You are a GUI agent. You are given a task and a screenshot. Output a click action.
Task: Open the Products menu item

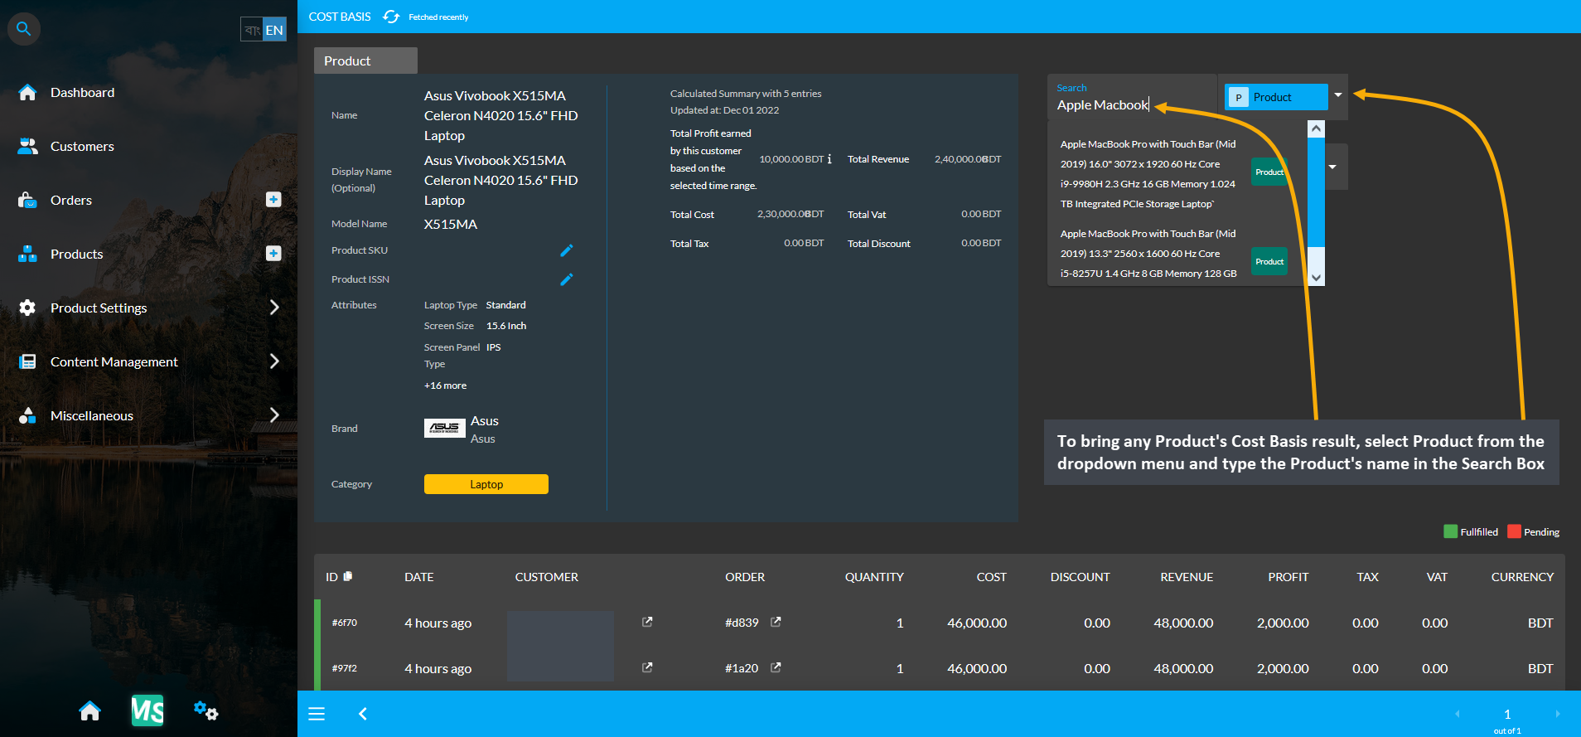click(77, 254)
